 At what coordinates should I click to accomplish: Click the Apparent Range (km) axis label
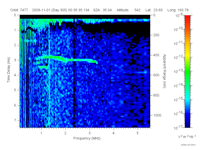tap(164, 71)
